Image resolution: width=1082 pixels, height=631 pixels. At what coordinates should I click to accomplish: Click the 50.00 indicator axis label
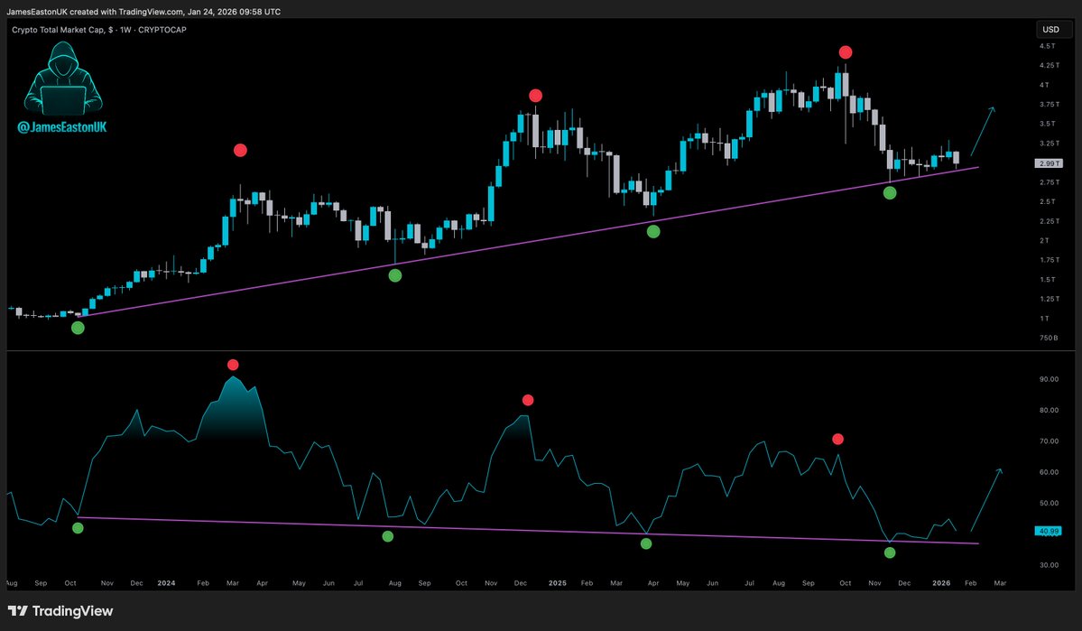pos(1049,504)
